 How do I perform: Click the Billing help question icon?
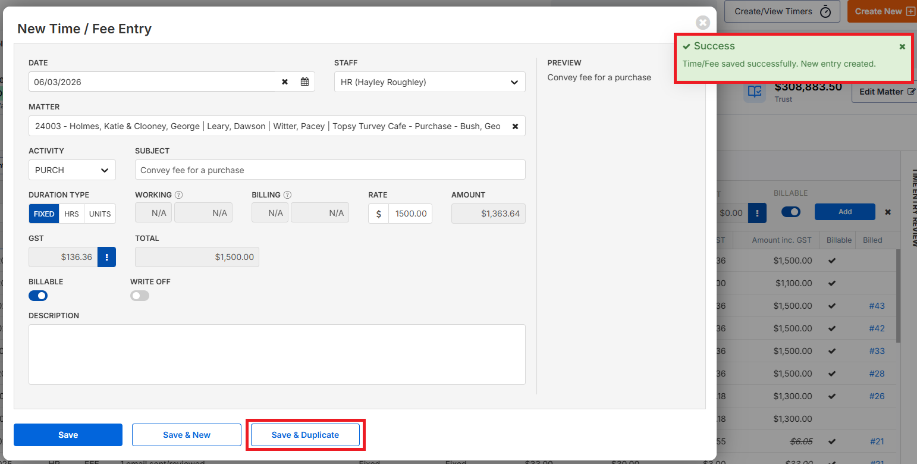point(287,195)
